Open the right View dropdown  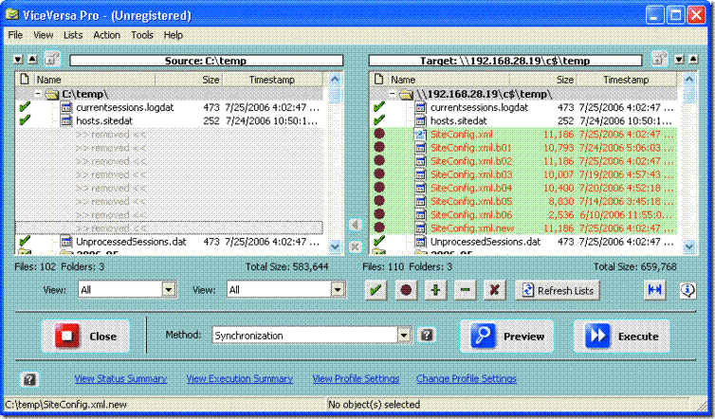click(338, 289)
